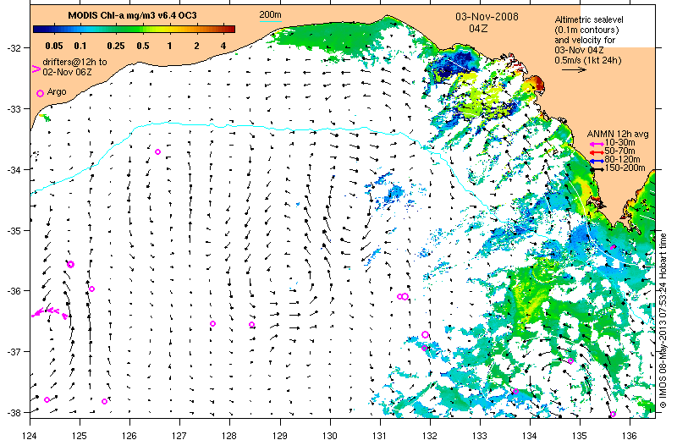Image resolution: width=677 pixels, height=440 pixels.
Task: Click the red high-chlorophyll patch near 134E, 32.6S
Action: (x=538, y=82)
